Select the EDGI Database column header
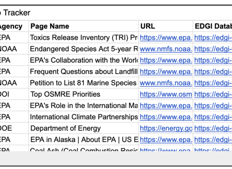Viewport: 232px width, 169px height. click(213, 26)
